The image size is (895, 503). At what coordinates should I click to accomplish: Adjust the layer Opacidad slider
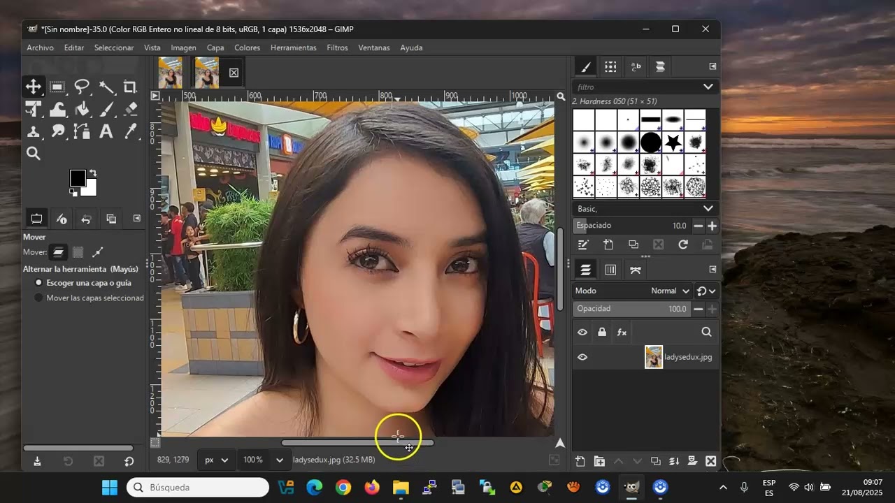coord(631,309)
